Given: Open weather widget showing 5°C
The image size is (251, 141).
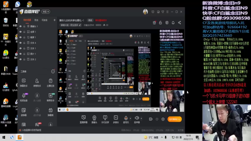Looking at the screenshot, I should [151, 137].
